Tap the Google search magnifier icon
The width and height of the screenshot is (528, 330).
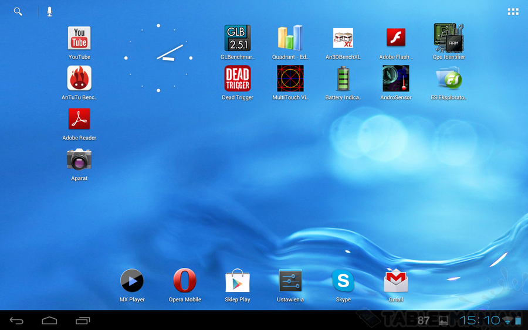click(18, 12)
